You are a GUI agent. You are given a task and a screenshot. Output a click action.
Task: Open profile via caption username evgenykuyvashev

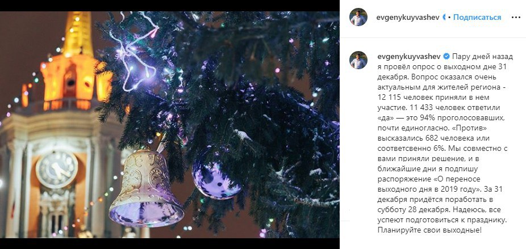(408, 56)
